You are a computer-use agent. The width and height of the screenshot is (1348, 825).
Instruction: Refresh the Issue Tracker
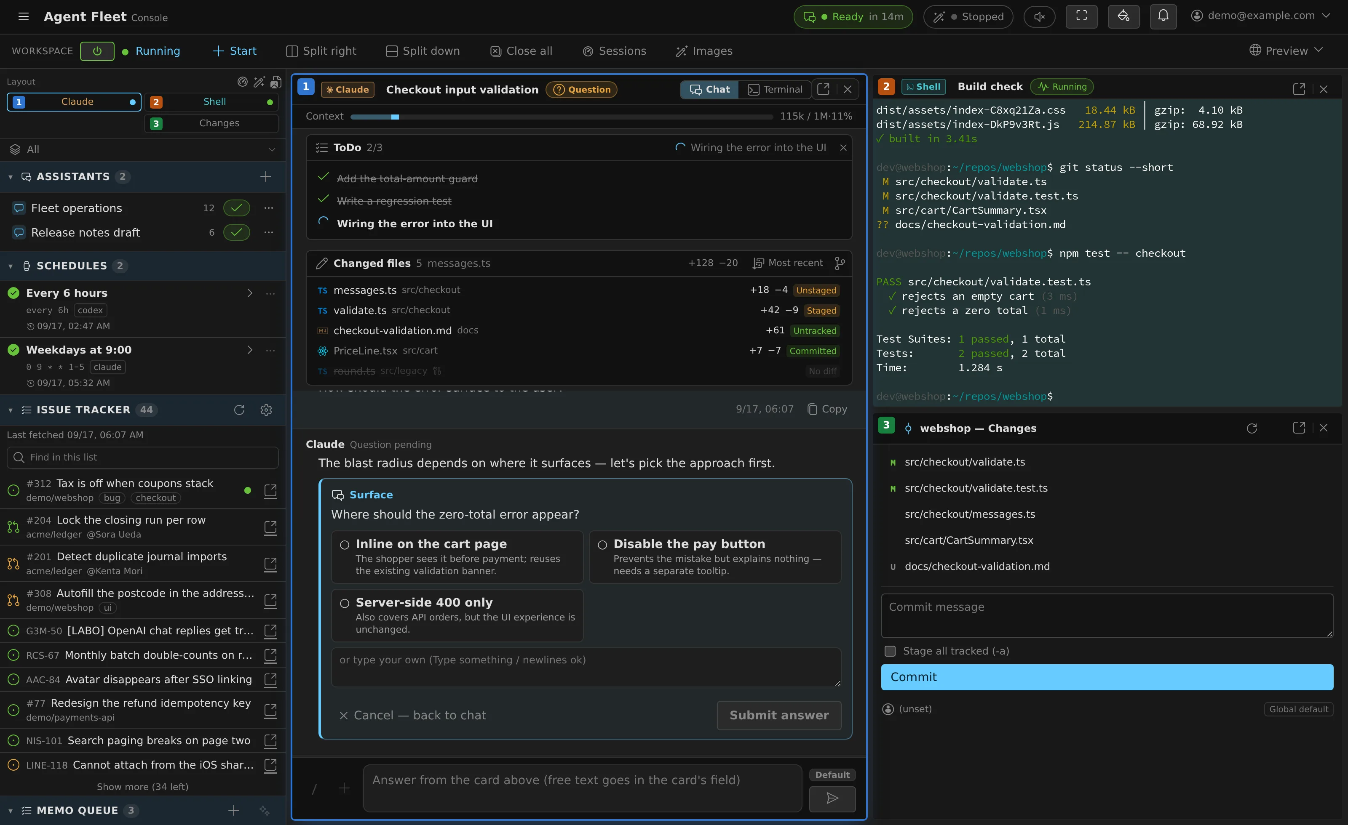[x=239, y=410]
